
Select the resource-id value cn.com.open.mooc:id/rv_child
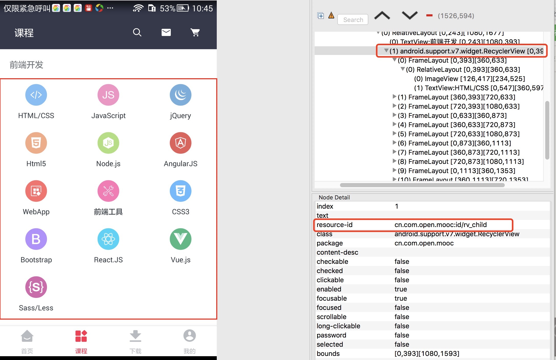[440, 225]
